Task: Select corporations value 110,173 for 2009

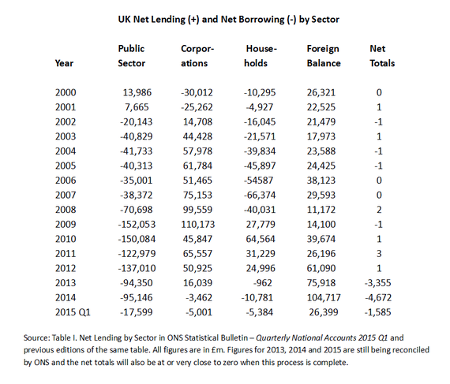Action: pyautogui.click(x=197, y=225)
